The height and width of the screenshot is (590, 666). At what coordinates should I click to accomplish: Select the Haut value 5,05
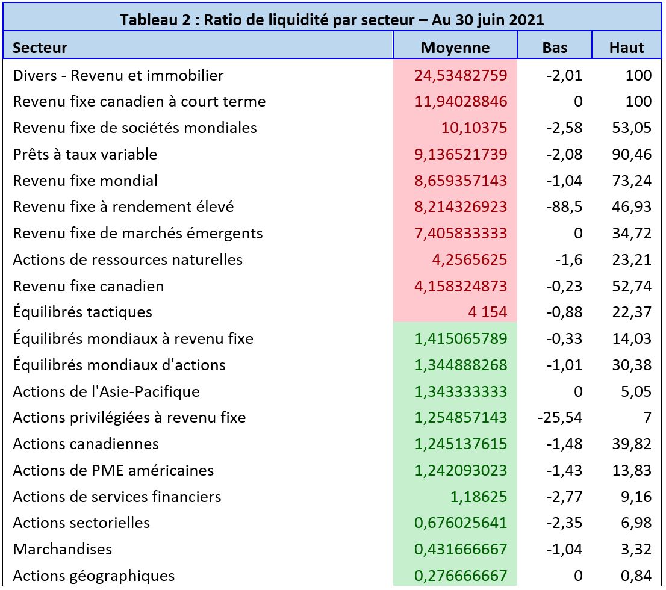pyautogui.click(x=636, y=391)
